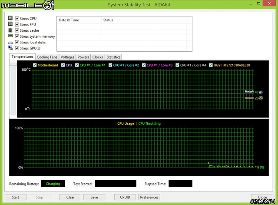Screen dimensions: 278x205
Task: Toggle CPU #1 / Core #2 graph checkbox
Action: [x=110, y=65]
